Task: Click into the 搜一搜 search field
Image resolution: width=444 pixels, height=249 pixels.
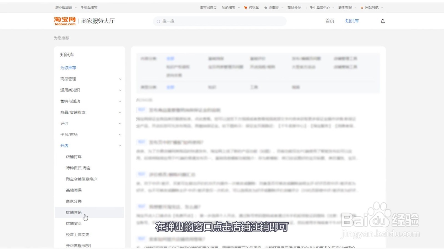Action: point(220,21)
